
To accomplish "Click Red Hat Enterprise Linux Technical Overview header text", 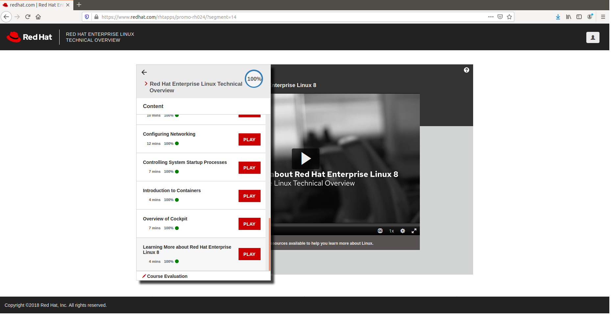I will coord(196,87).
